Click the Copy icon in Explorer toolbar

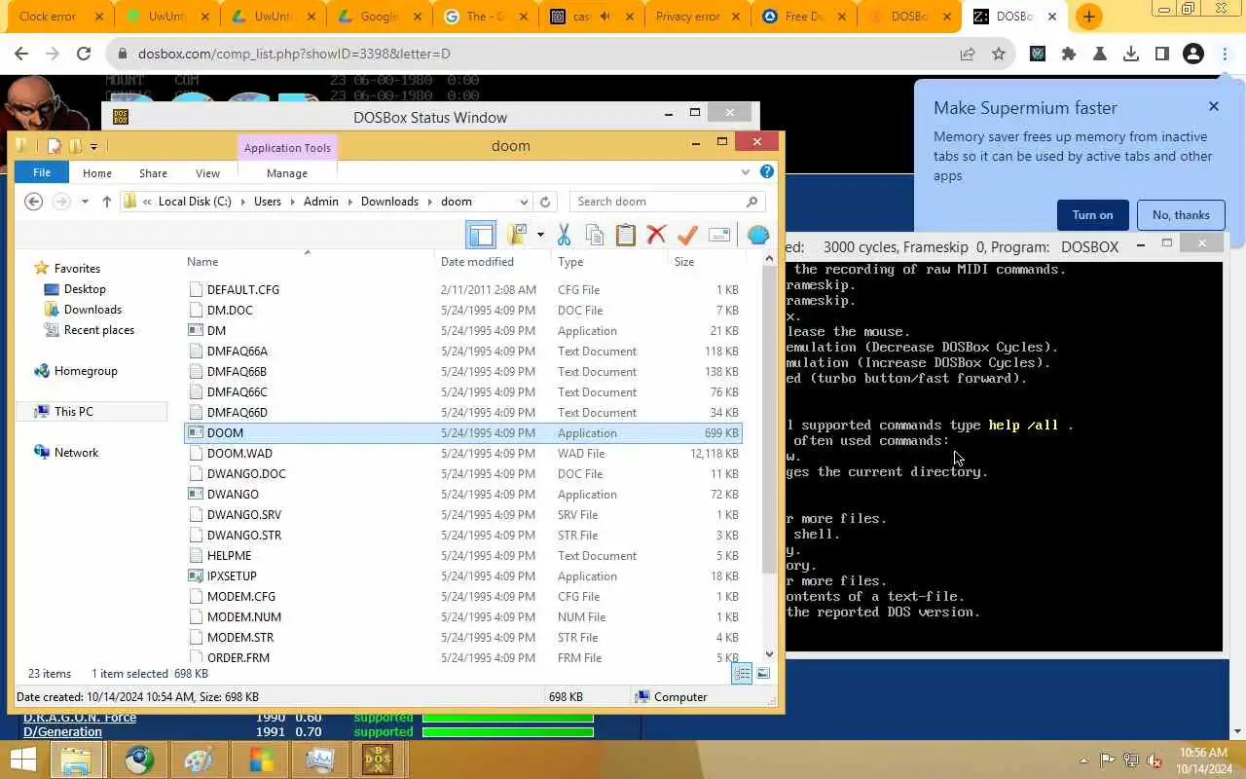coord(594,235)
